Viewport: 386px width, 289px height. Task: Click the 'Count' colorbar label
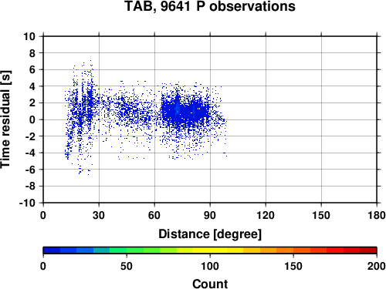tap(210, 284)
